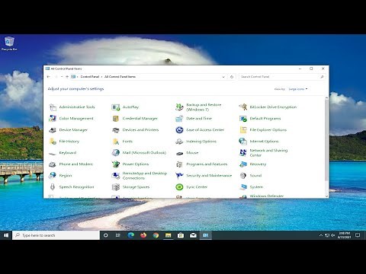Open the Internet Options icon
Screen dimensions: 366x274
pyautogui.click(x=243, y=142)
